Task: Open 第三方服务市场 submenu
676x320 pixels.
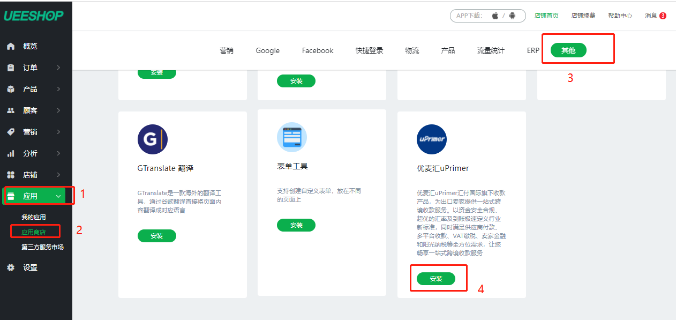Action: pyautogui.click(x=43, y=247)
